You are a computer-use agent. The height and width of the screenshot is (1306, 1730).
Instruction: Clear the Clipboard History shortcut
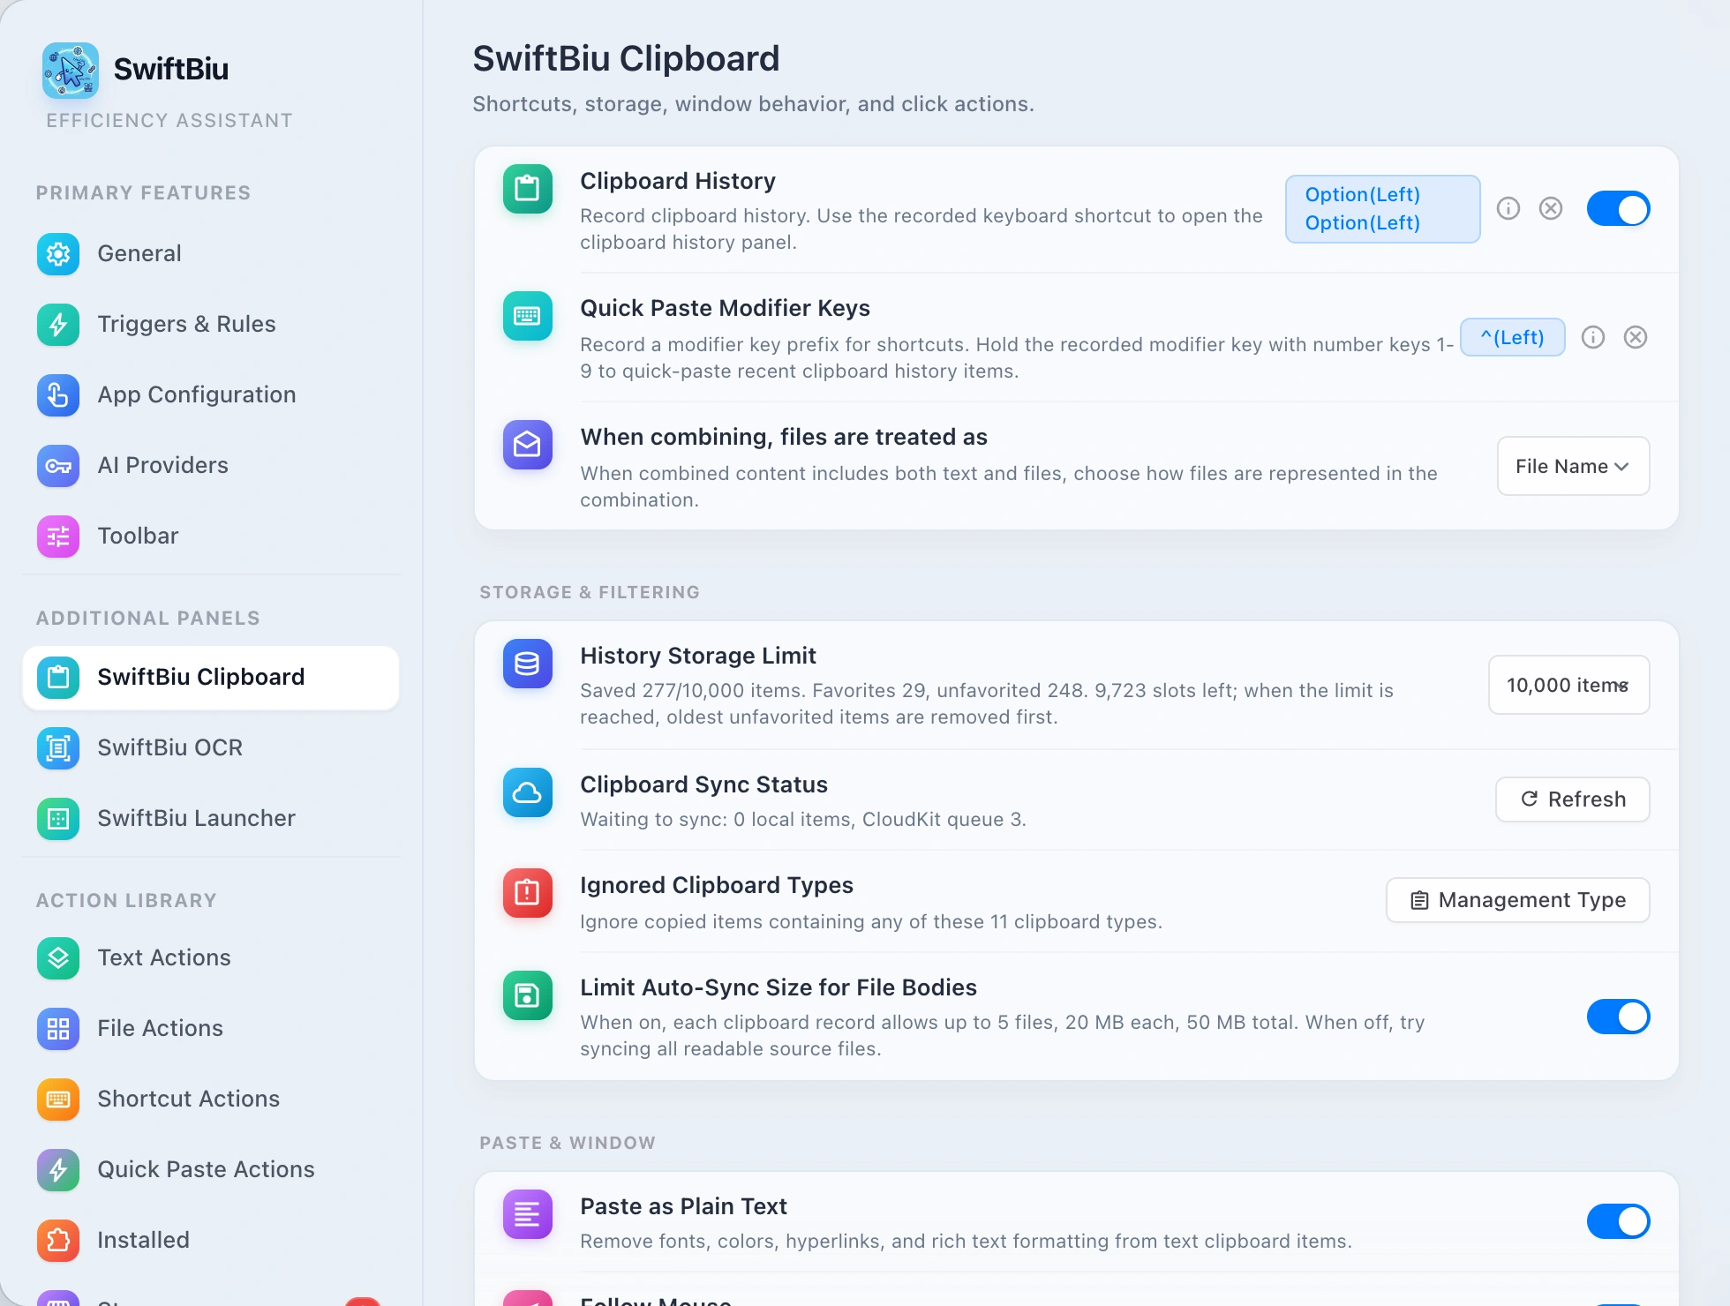(1551, 208)
